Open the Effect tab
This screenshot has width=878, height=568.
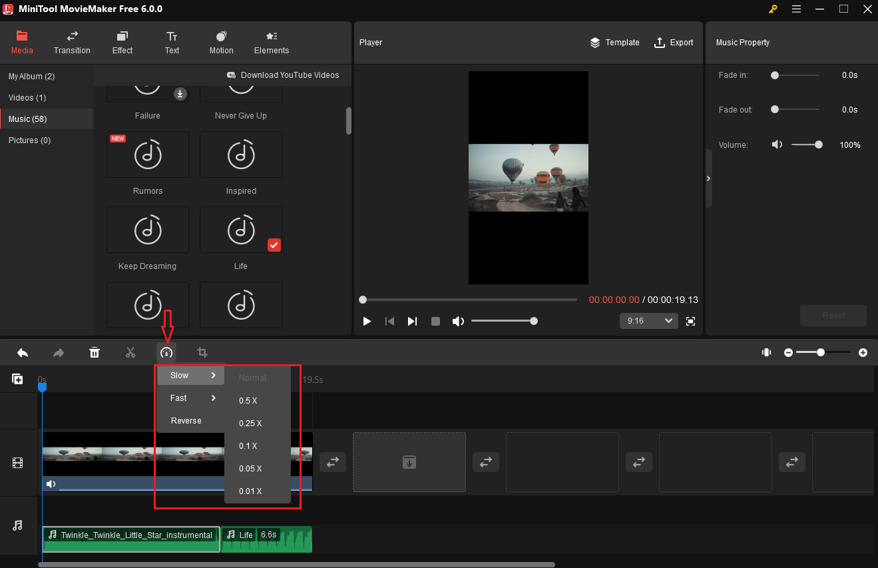[122, 43]
